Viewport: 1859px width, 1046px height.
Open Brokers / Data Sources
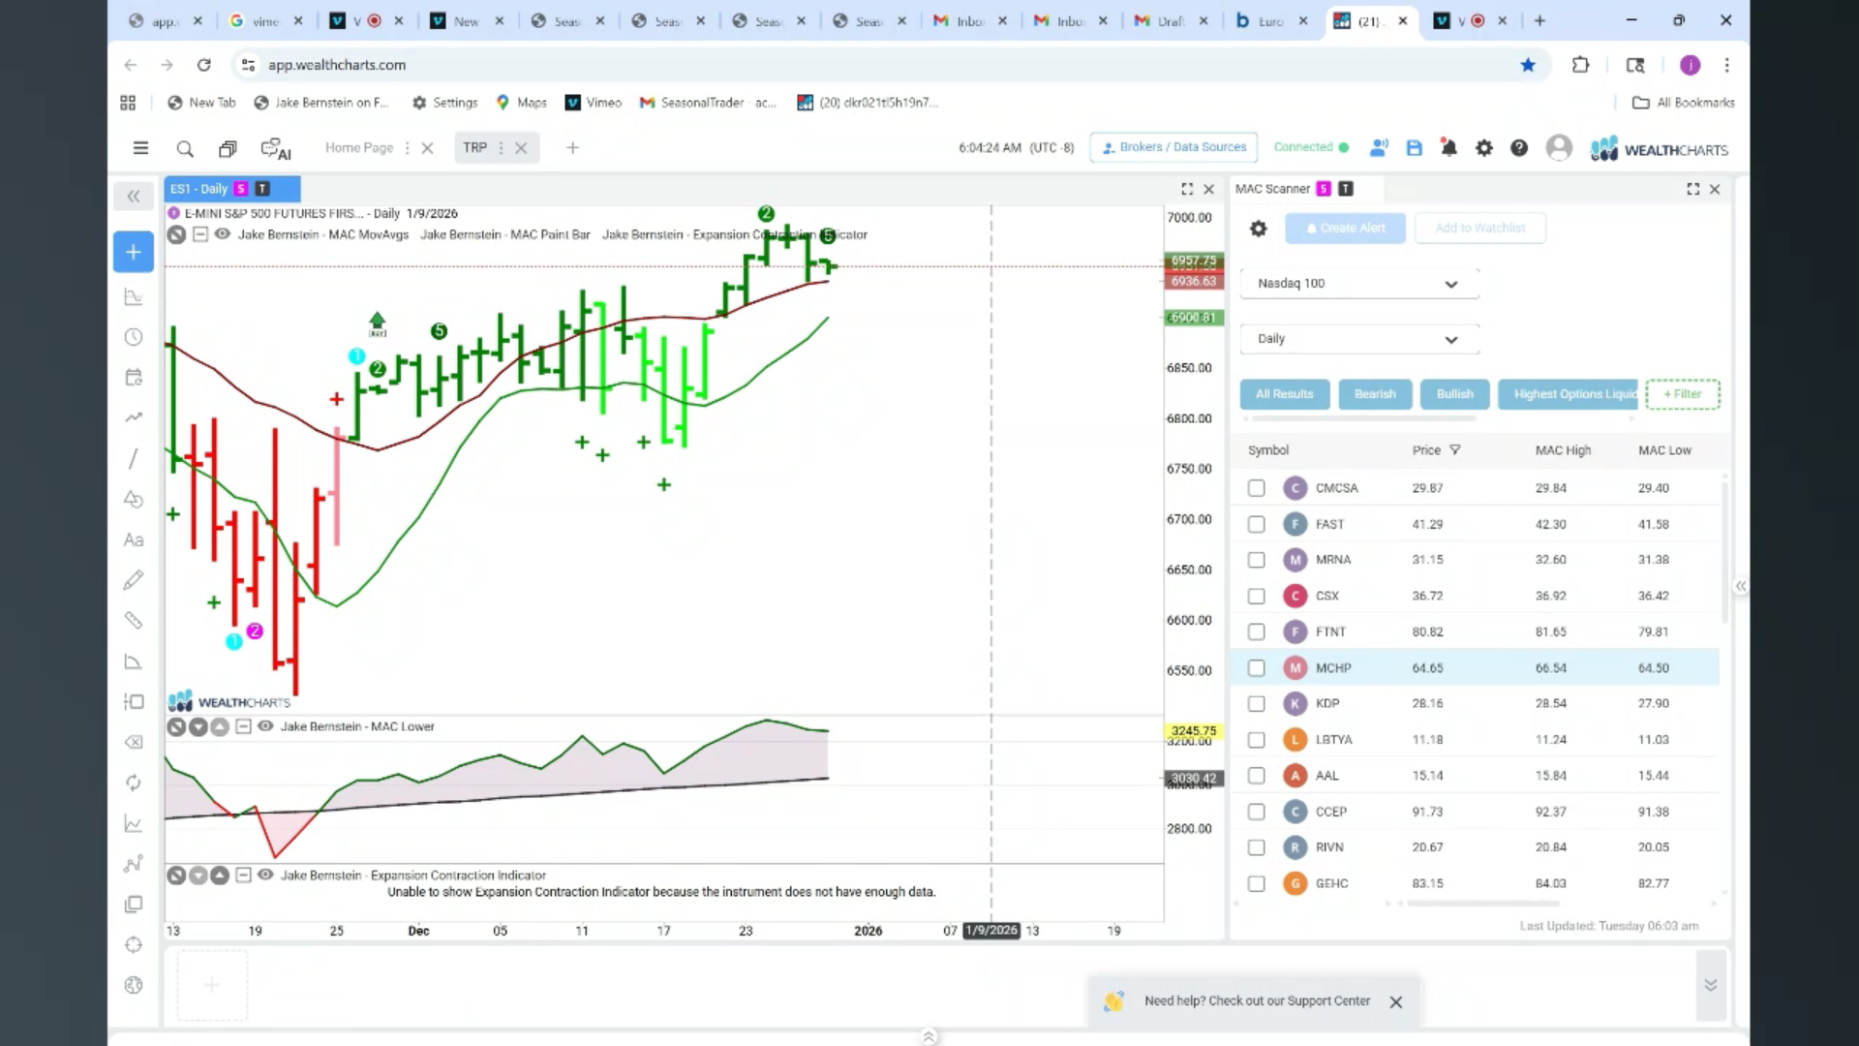[x=1173, y=147]
